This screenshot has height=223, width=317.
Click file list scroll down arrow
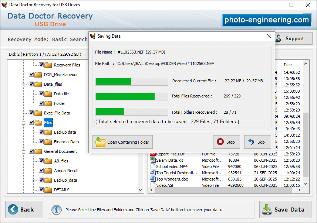point(306,184)
